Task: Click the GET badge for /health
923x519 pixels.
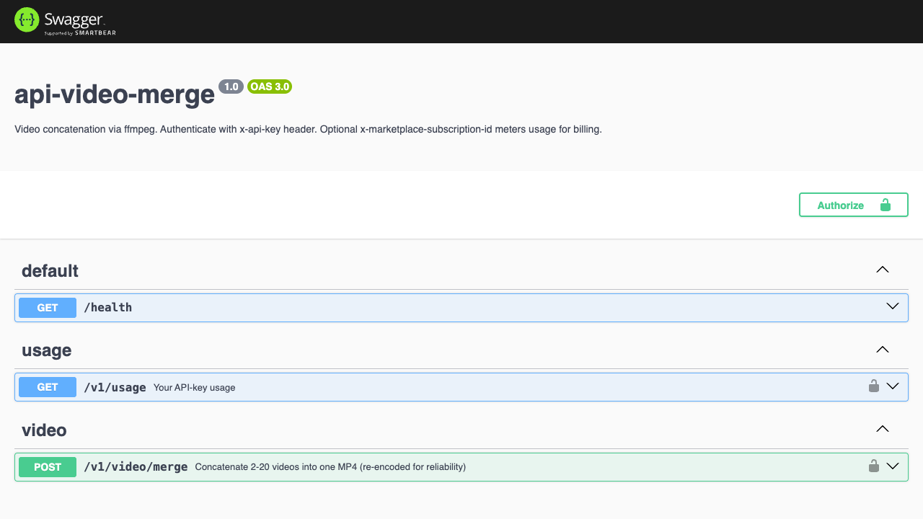Action: pos(48,308)
